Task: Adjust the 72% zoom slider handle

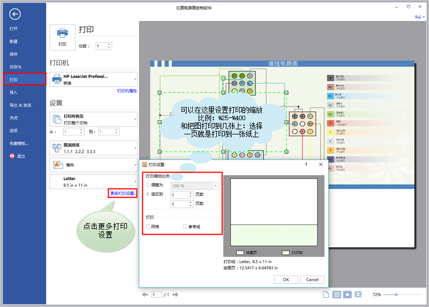Action: point(396,294)
